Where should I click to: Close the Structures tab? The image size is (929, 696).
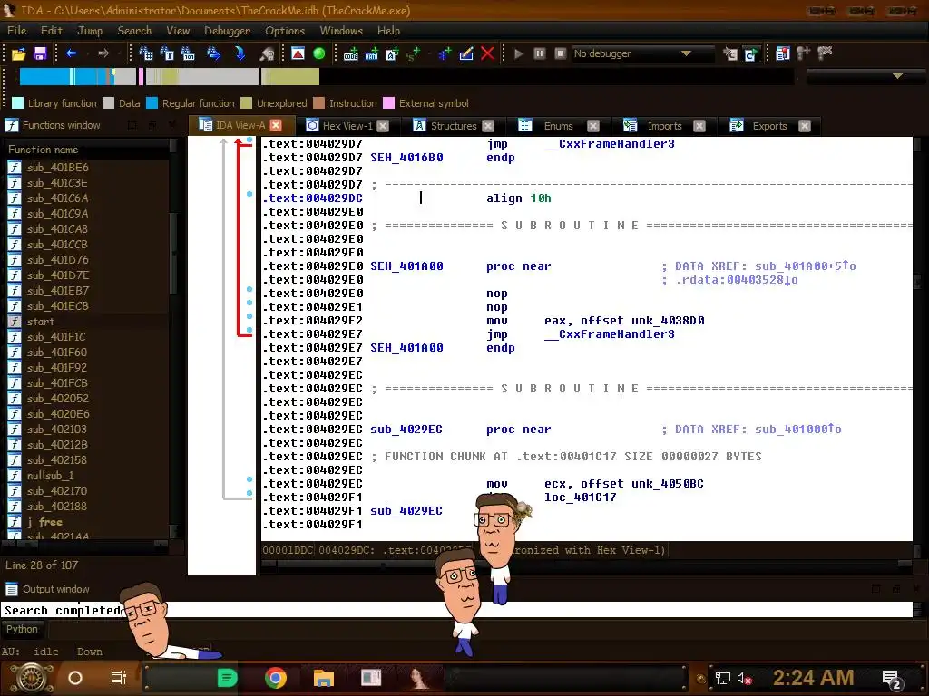(x=488, y=126)
